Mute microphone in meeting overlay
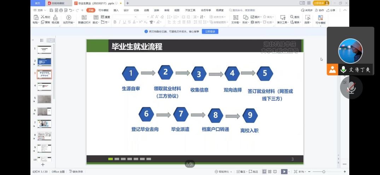Viewport: 380px width, 175px height. [x=351, y=88]
